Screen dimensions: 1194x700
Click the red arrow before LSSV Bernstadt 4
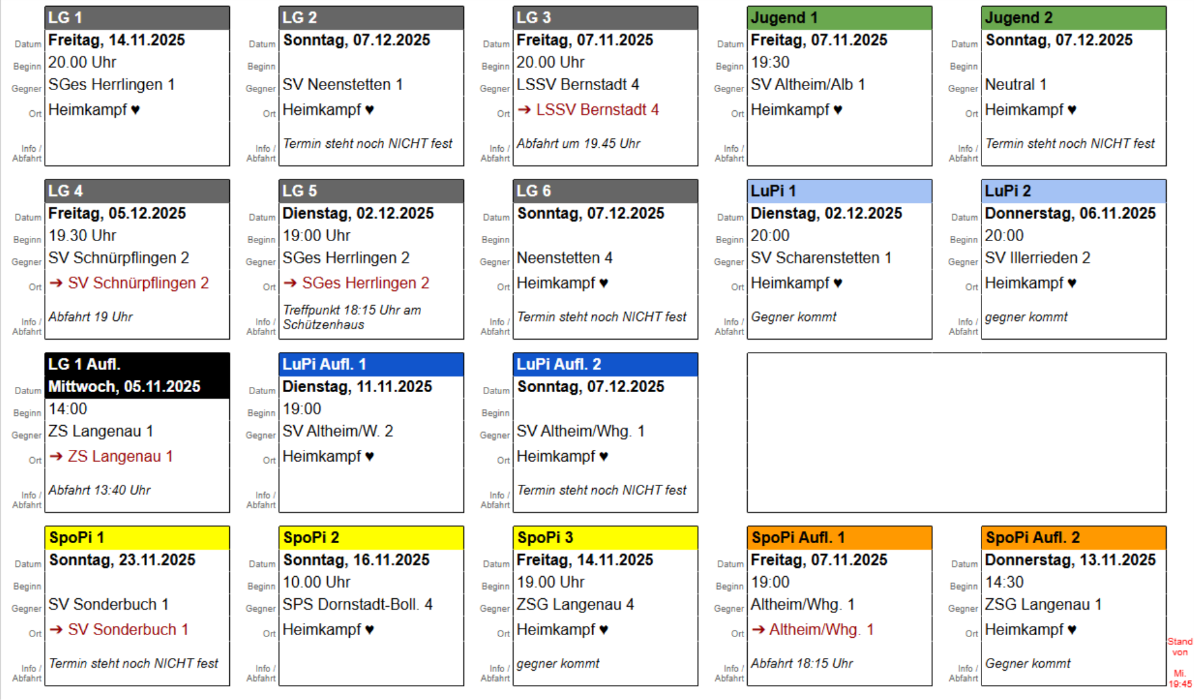point(524,110)
